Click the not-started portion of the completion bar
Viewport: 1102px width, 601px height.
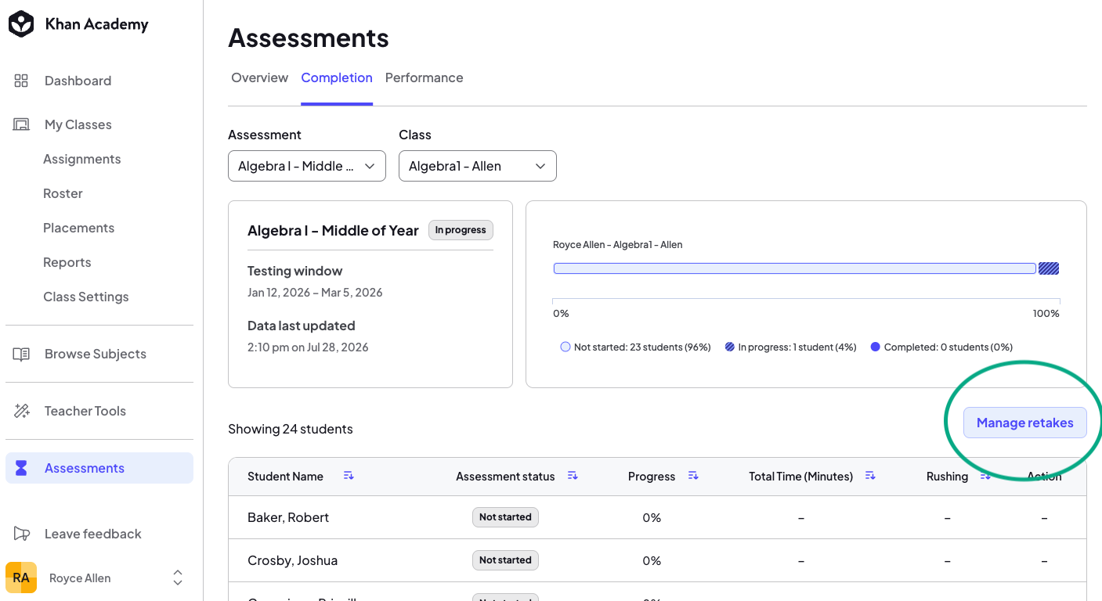[794, 268]
